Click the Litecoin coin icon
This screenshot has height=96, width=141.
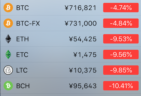(8, 70)
